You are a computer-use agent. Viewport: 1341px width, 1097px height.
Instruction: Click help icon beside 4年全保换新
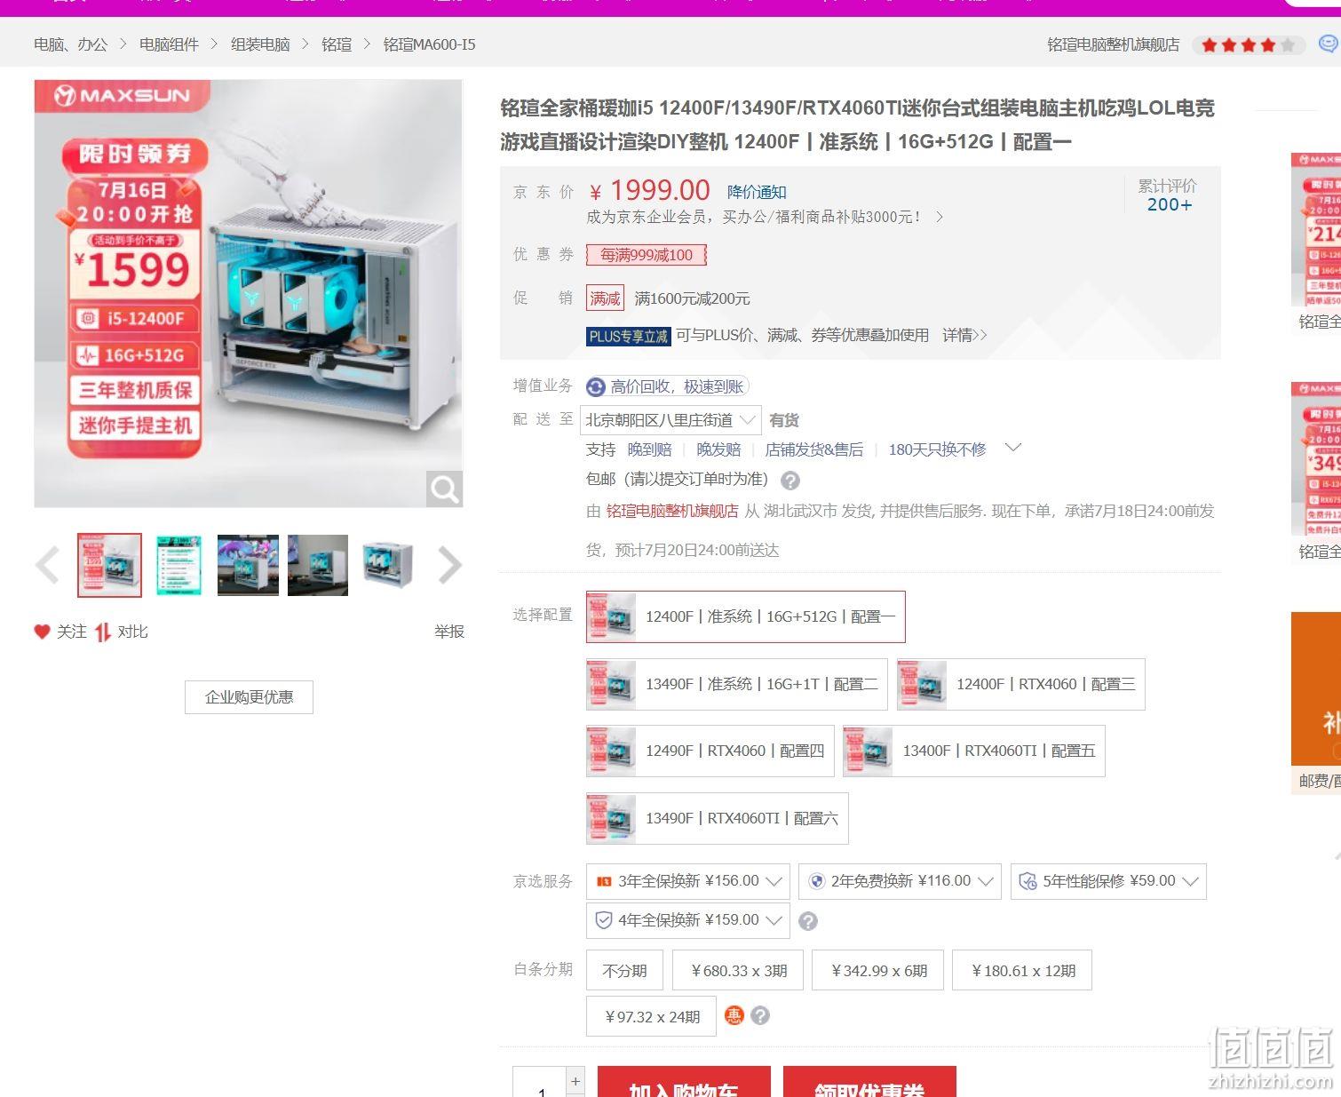coord(808,921)
